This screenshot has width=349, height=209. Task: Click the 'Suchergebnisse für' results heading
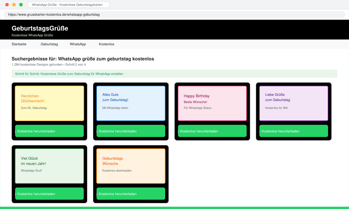83,59
